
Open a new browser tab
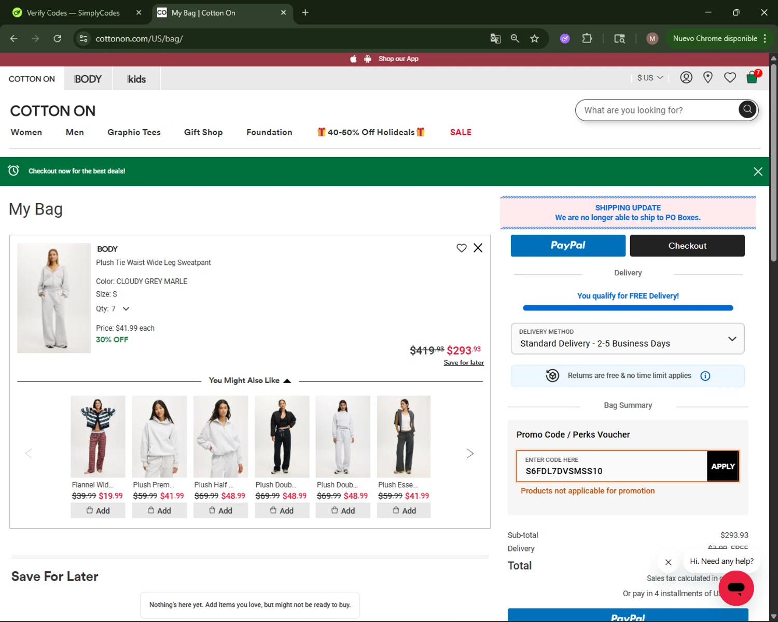305,12
